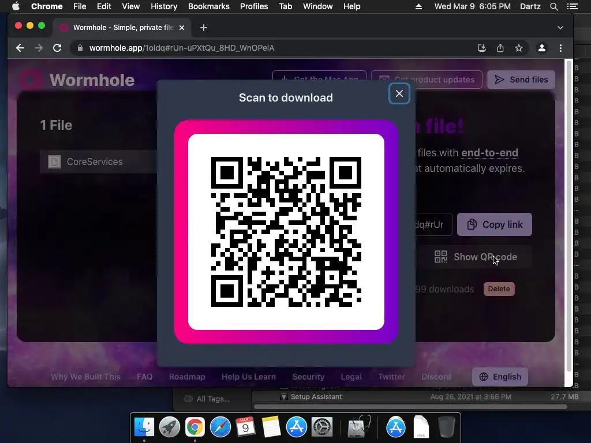Click the lock icon in address bar
Image resolution: width=591 pixels, height=443 pixels.
(x=80, y=48)
